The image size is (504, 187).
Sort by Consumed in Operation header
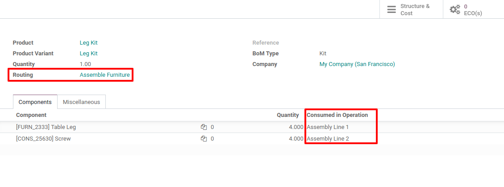click(x=337, y=115)
